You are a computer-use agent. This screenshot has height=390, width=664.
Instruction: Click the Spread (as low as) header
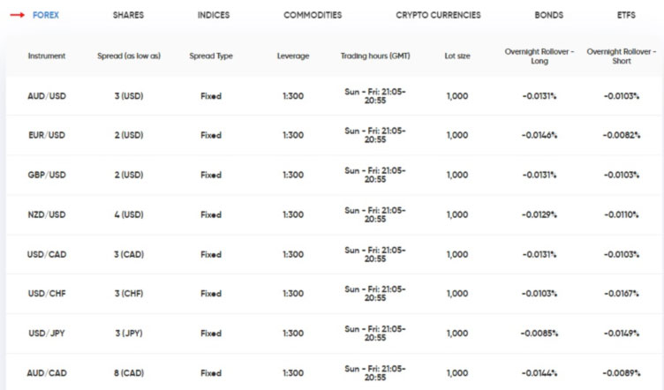(x=129, y=56)
